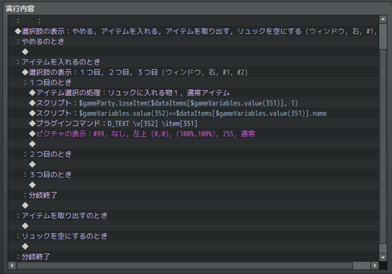Select the empty diamond line under ピクチャの表示
392x274 pixels.
[x=194, y=144]
